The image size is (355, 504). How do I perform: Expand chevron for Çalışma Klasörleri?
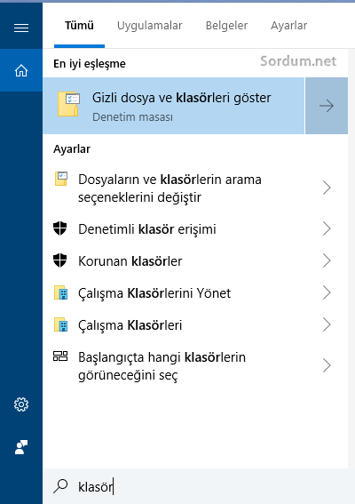pyautogui.click(x=327, y=324)
